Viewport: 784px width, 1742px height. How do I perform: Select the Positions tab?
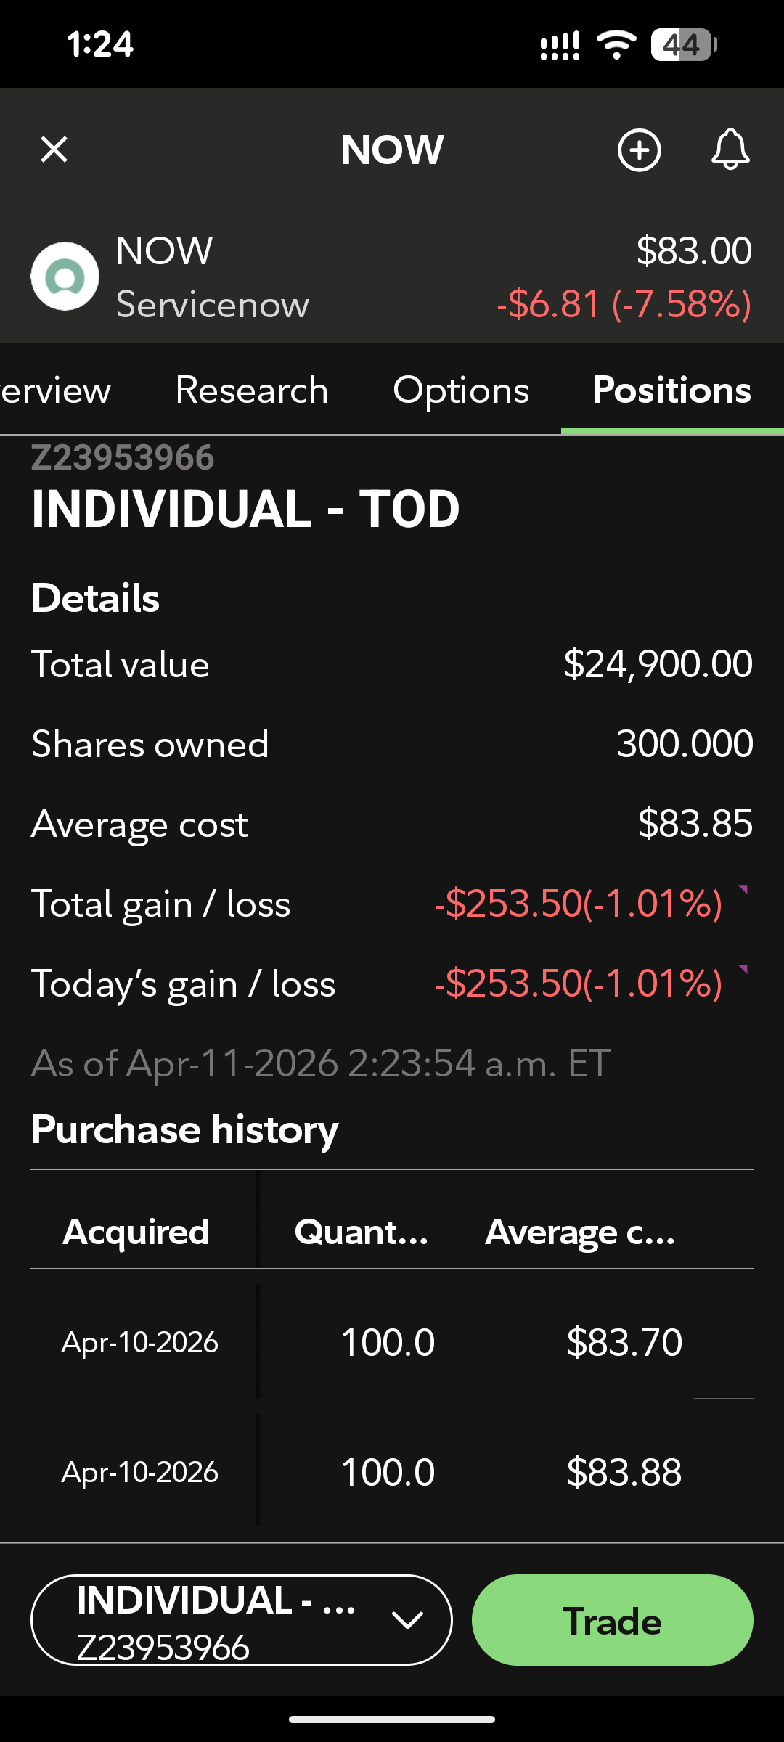[x=671, y=390]
